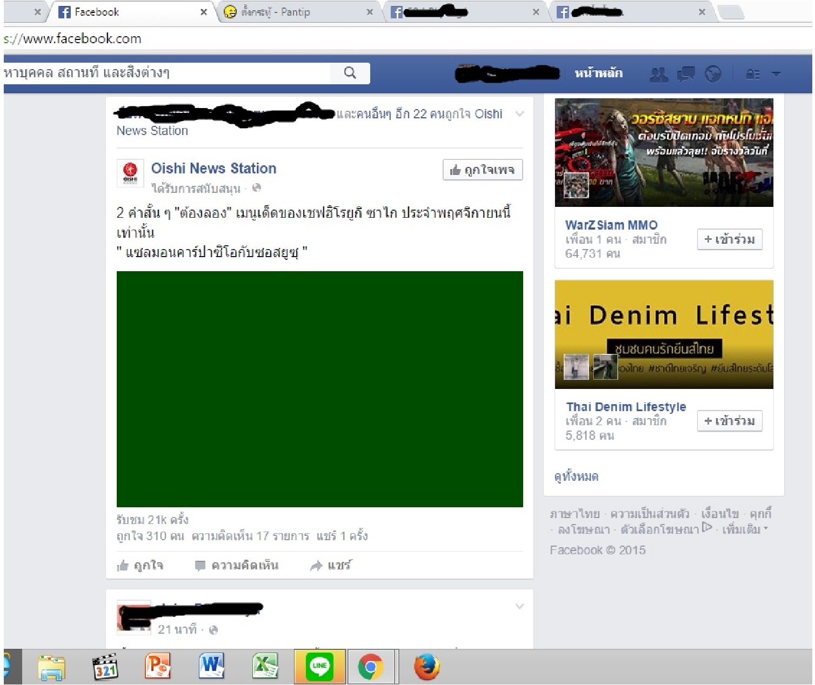Open Oishi News Station page name link
Image resolution: width=815 pixels, height=685 pixels.
(213, 169)
